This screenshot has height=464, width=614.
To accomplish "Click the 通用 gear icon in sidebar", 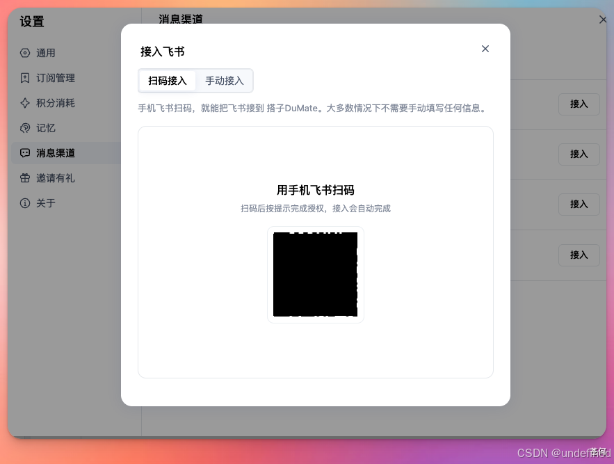I will 24,53.
